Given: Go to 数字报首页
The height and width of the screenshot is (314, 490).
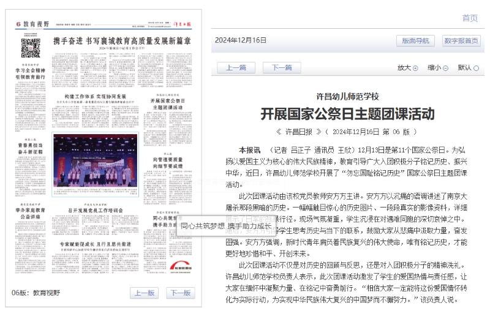Looking at the screenshot, I should point(461,41).
